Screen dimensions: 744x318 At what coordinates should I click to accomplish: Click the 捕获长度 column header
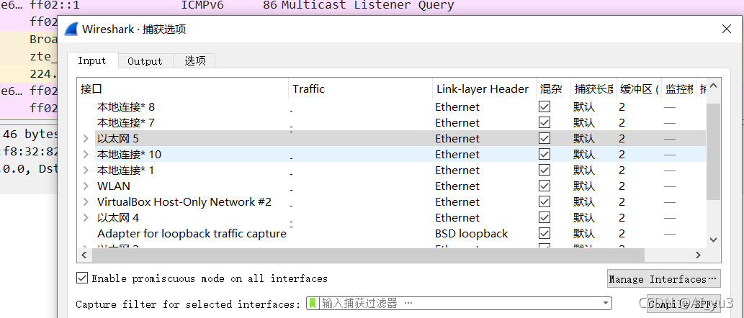point(593,88)
